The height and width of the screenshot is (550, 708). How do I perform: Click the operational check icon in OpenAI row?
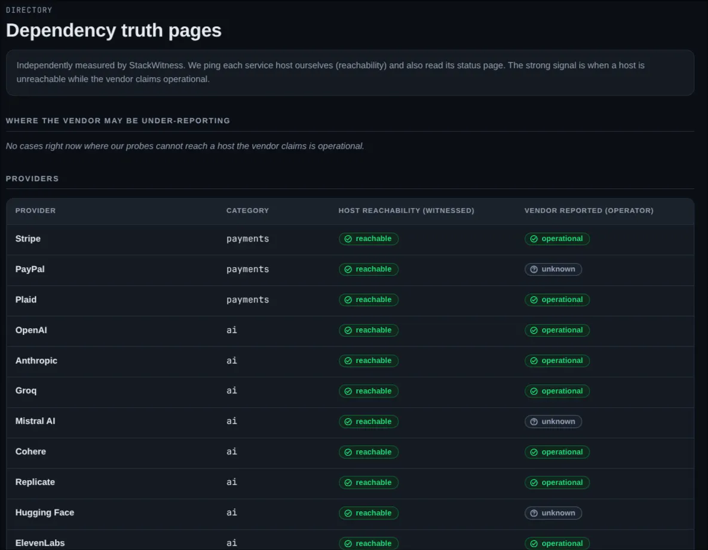pyautogui.click(x=534, y=331)
